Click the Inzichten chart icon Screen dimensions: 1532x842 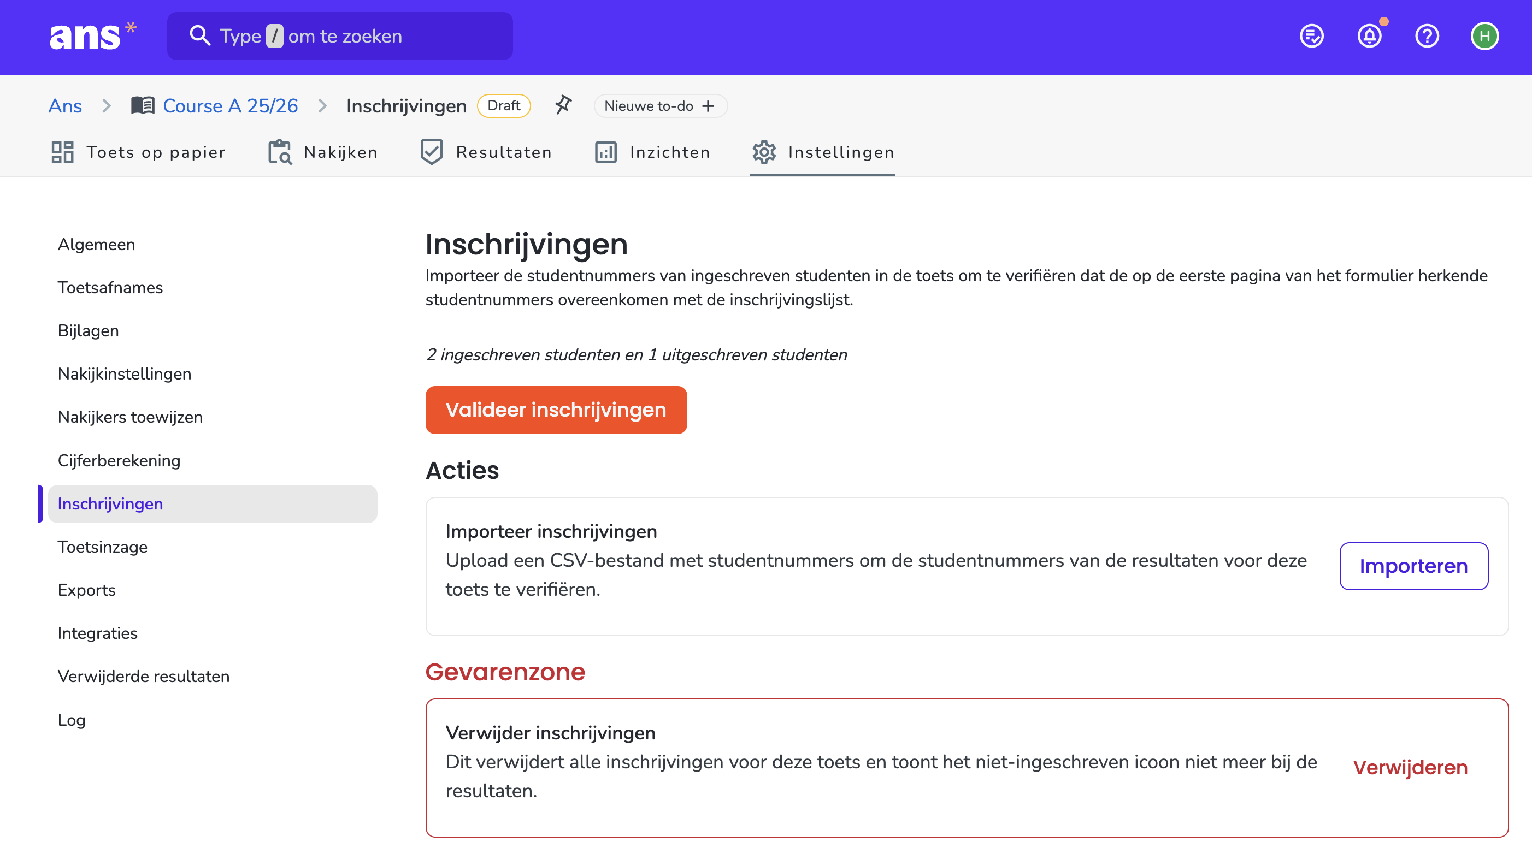pyautogui.click(x=605, y=152)
